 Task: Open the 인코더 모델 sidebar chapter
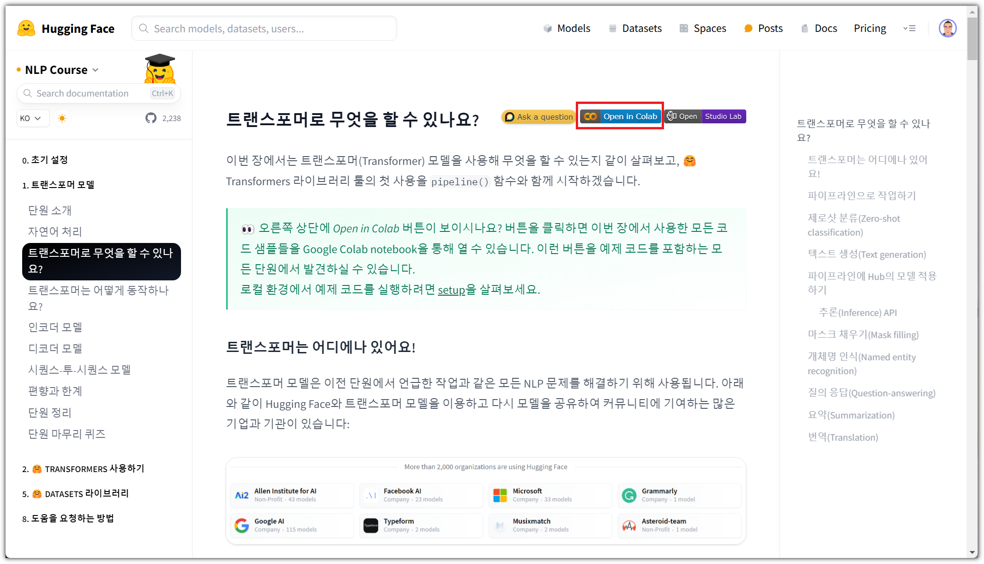[55, 327]
